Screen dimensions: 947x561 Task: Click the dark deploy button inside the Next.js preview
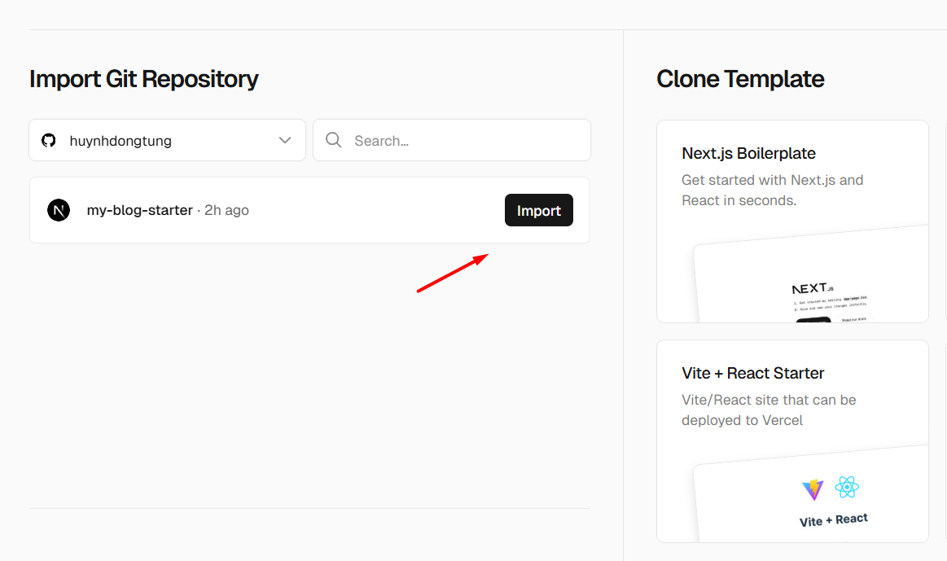pos(813,319)
